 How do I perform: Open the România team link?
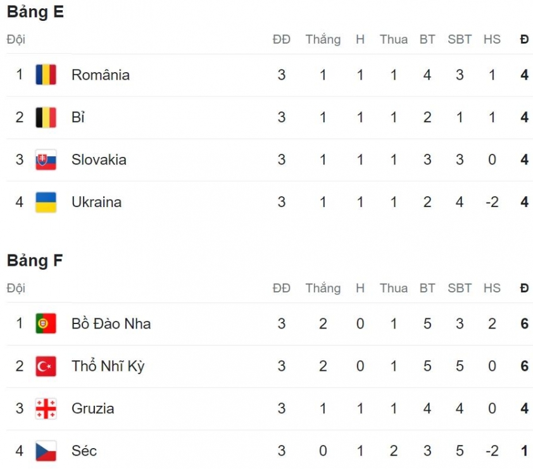[x=101, y=75]
